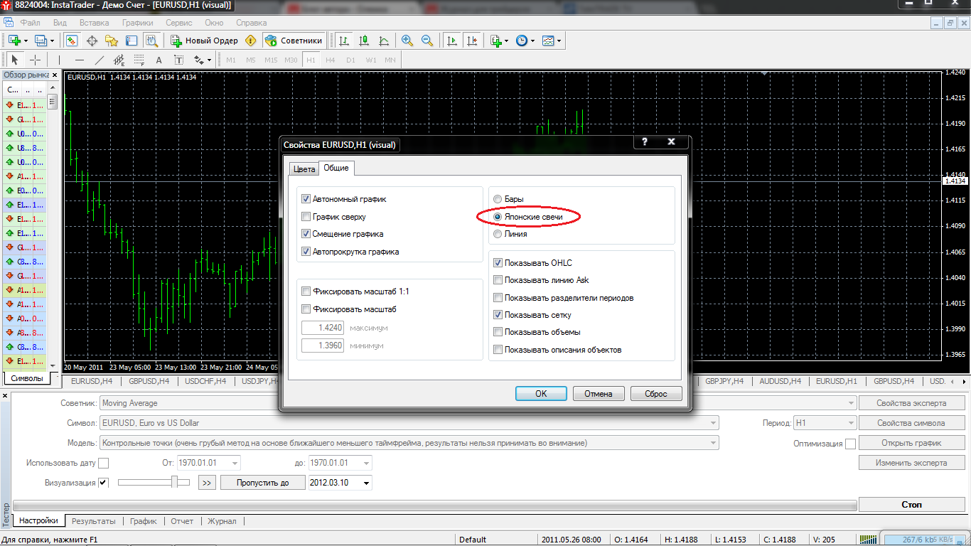The height and width of the screenshot is (546, 971).
Task: Open the Profiles toolbar icon
Action: point(40,41)
